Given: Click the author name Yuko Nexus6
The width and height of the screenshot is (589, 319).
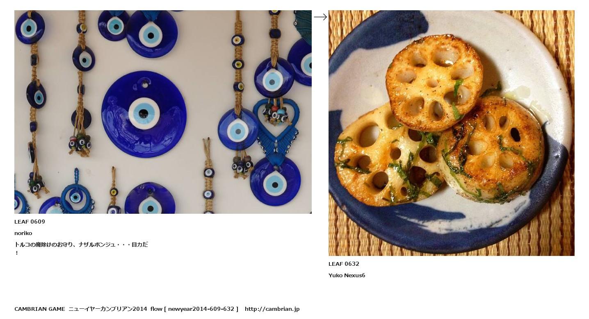Looking at the screenshot, I should point(347,275).
